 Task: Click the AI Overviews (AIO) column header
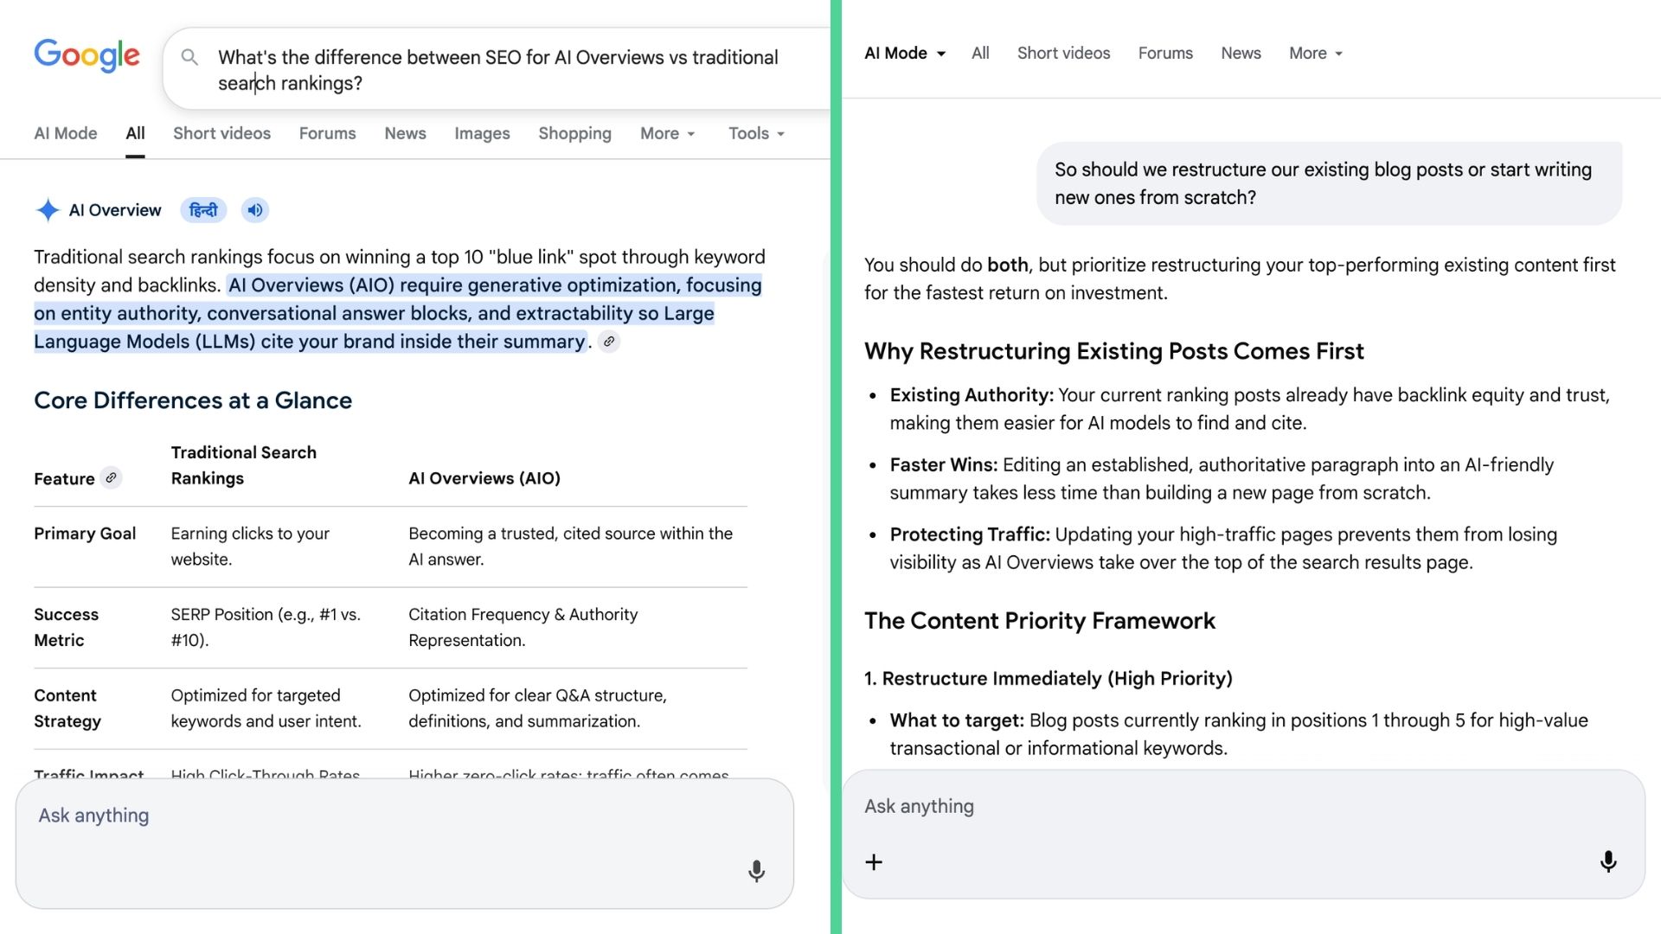click(484, 478)
